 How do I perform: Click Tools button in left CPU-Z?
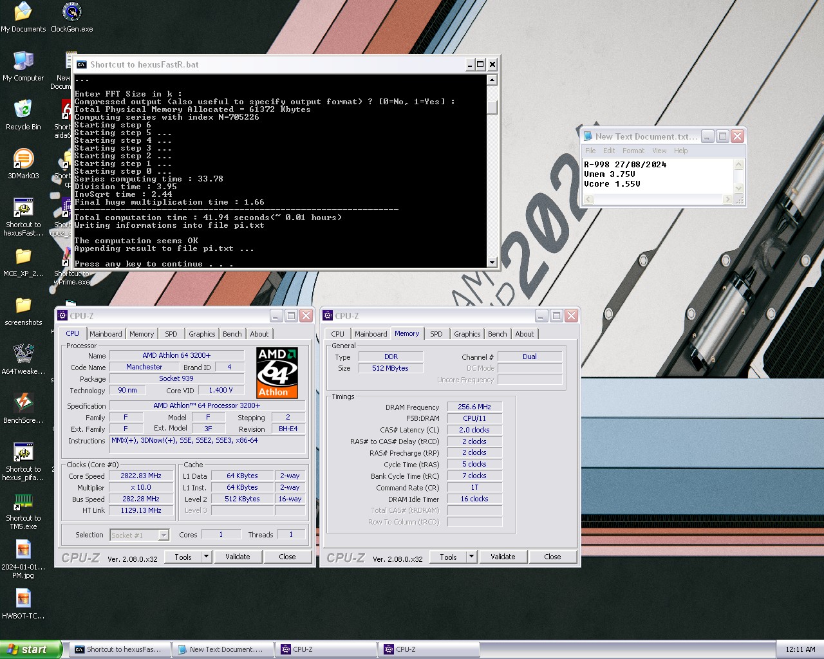point(183,557)
